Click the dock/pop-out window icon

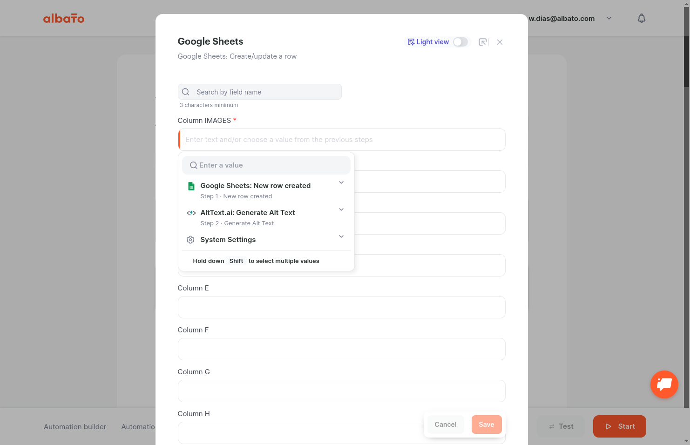483,42
